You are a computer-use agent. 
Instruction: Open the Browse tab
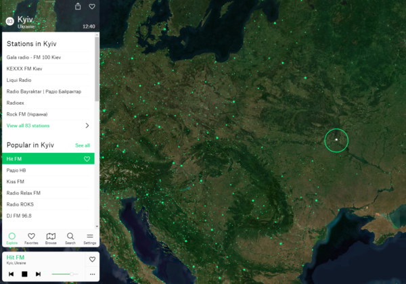[x=51, y=238]
